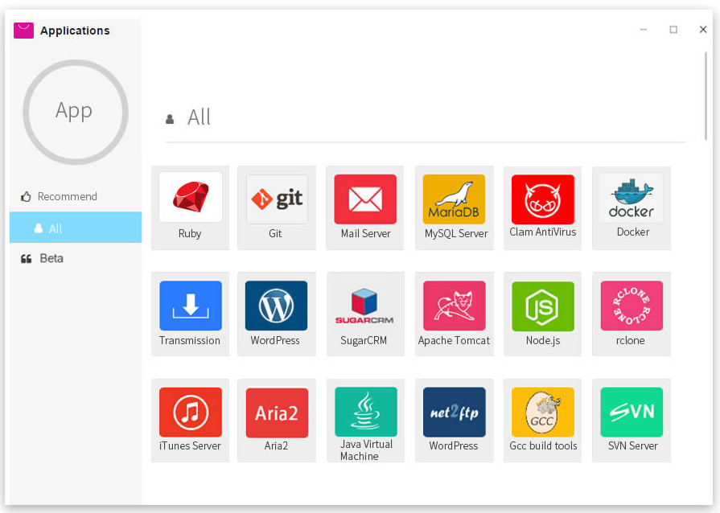720x513 pixels.
Task: Click the "Ruby" label text
Action: (190, 233)
